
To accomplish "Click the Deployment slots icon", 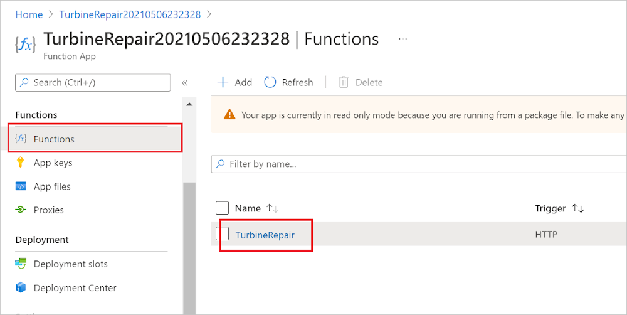I will pyautogui.click(x=21, y=264).
